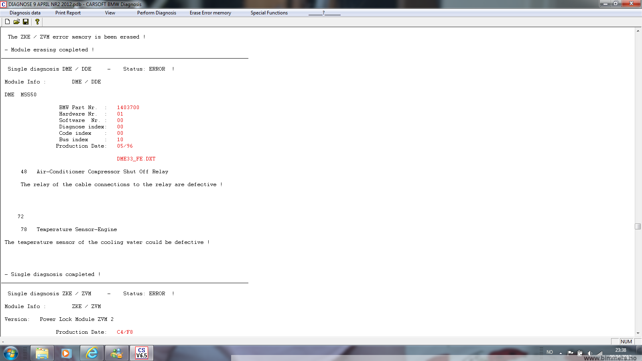Viewport: 642px width, 361px height.
Task: Click the Open file folder icon
Action: (x=16, y=22)
